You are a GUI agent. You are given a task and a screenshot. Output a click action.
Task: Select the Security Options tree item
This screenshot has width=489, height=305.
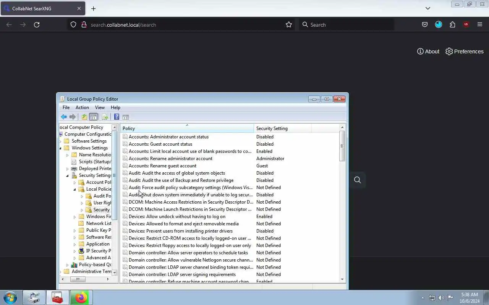pyautogui.click(x=99, y=210)
